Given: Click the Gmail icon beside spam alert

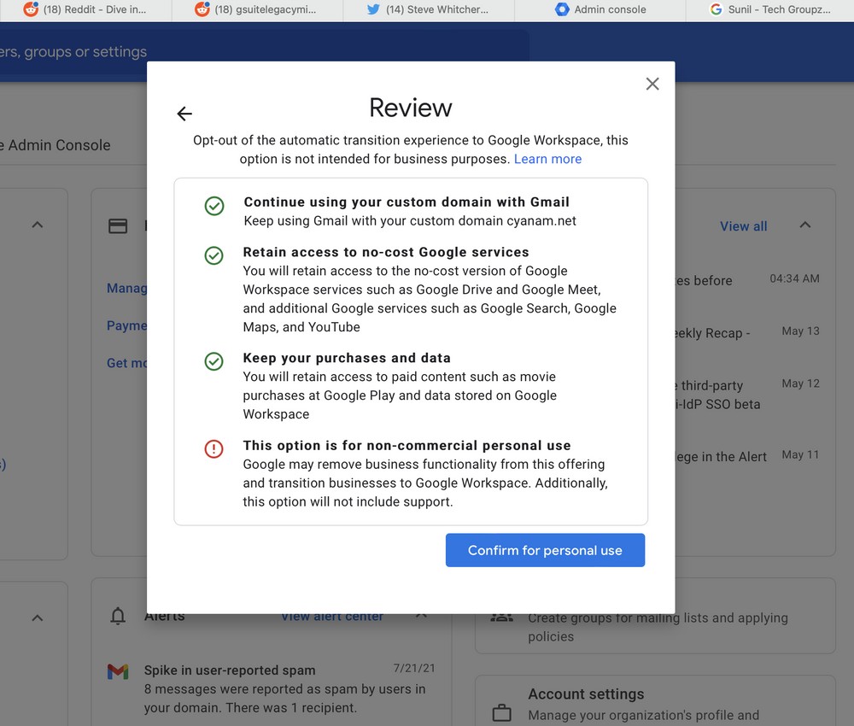Looking at the screenshot, I should click(x=118, y=671).
